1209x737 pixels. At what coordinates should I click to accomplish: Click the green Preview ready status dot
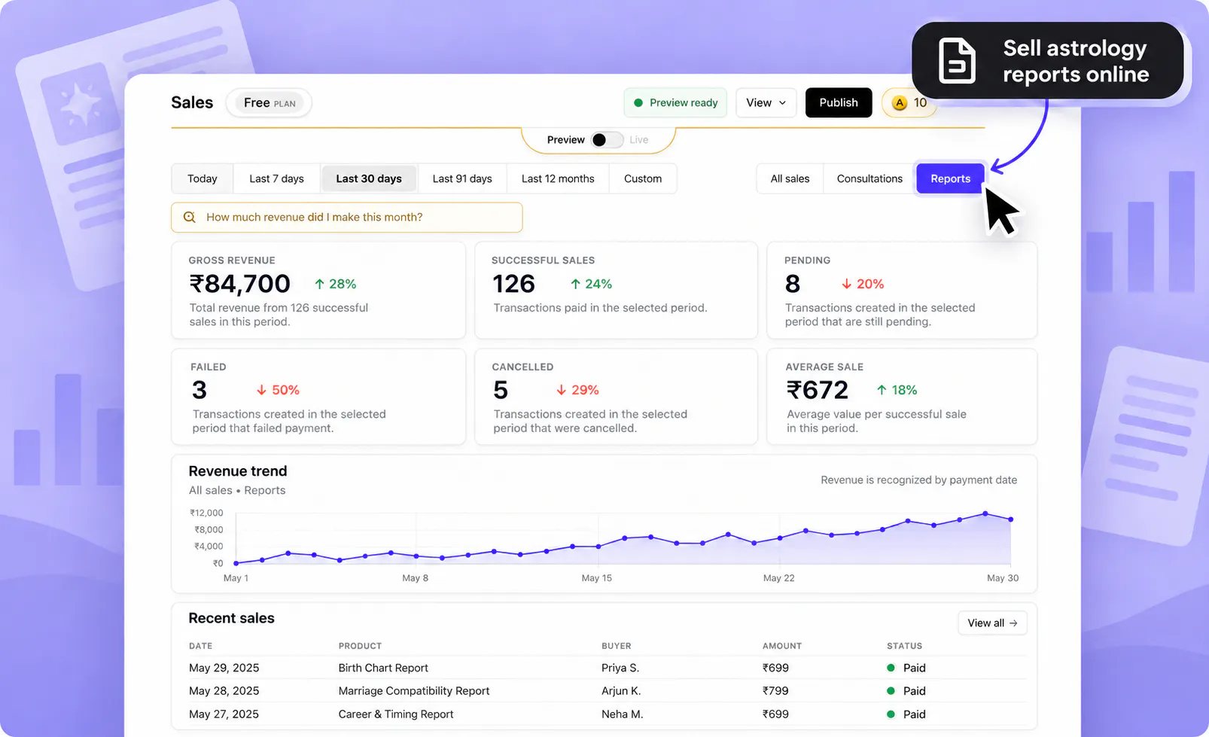(x=638, y=103)
